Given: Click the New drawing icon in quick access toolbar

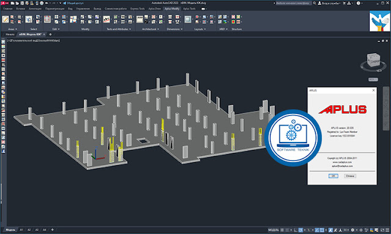Looking at the screenshot, I should pos(12,3).
